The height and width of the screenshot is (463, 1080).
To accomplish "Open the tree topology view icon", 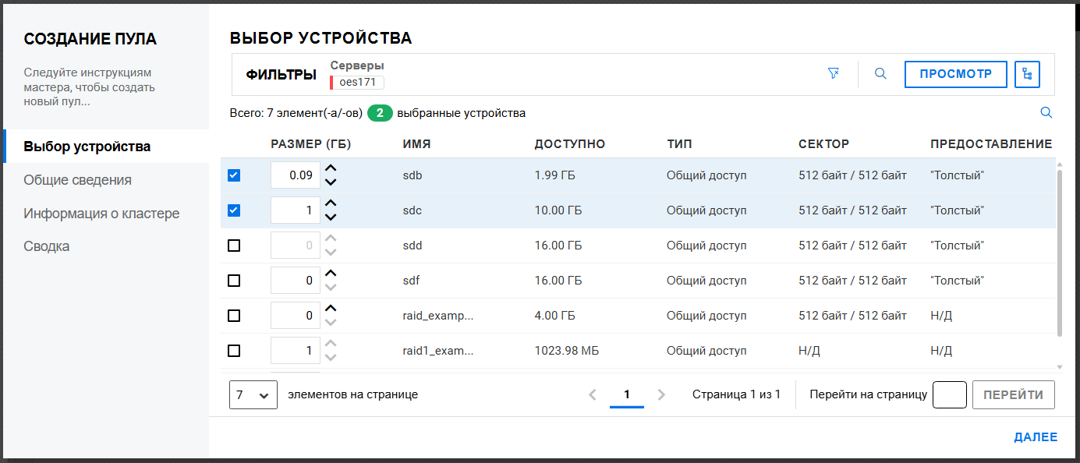I will pyautogui.click(x=1028, y=75).
